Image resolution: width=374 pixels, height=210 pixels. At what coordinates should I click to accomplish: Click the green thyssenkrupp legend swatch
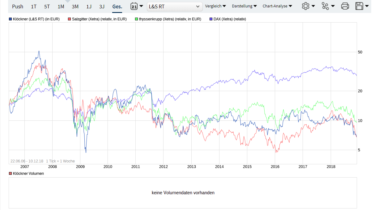click(137, 19)
